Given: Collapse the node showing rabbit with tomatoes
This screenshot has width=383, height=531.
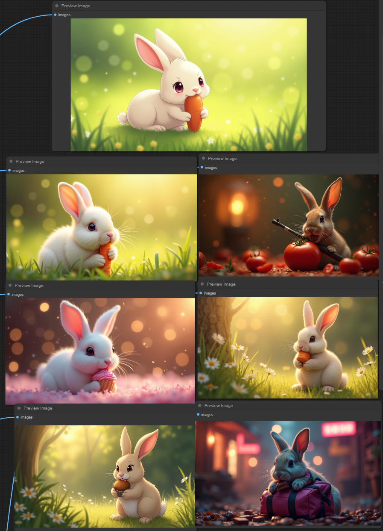Looking at the screenshot, I should pyautogui.click(x=204, y=159).
